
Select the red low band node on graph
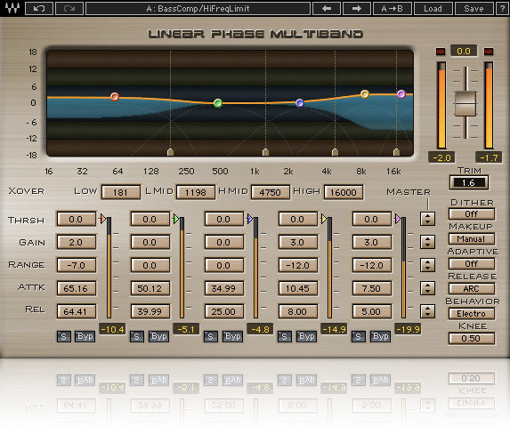[115, 97]
